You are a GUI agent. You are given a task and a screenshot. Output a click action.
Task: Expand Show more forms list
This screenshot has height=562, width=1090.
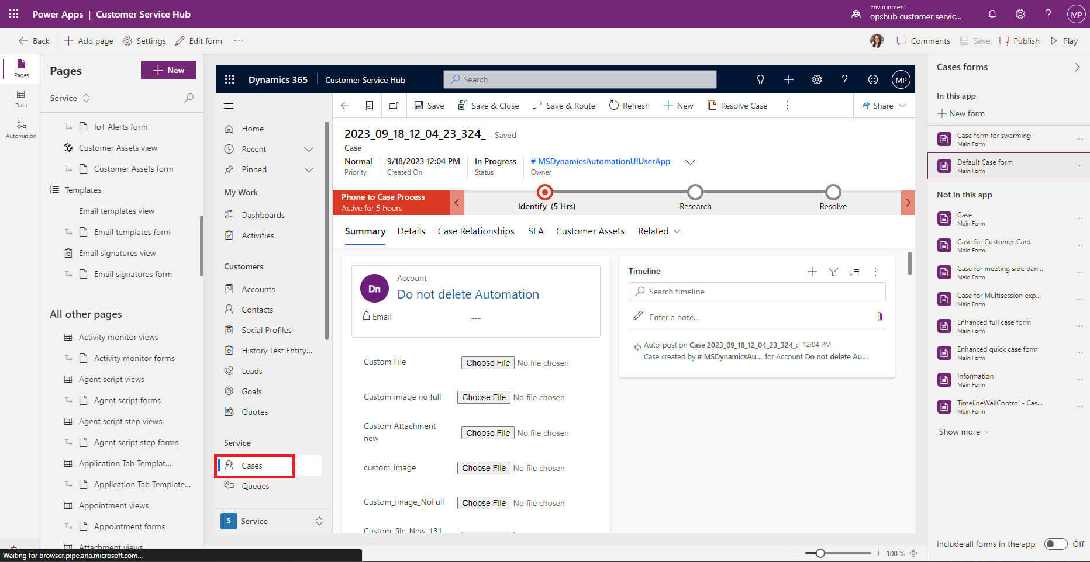click(964, 432)
